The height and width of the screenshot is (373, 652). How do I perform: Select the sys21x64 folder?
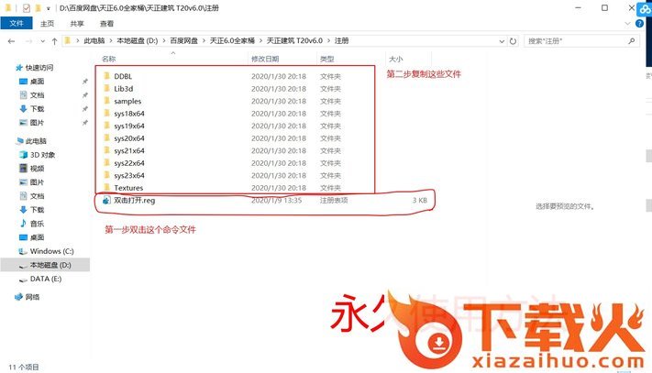(x=129, y=151)
